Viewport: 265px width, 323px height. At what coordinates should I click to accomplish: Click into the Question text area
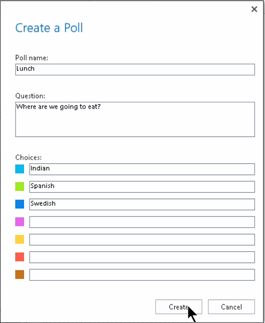click(135, 119)
